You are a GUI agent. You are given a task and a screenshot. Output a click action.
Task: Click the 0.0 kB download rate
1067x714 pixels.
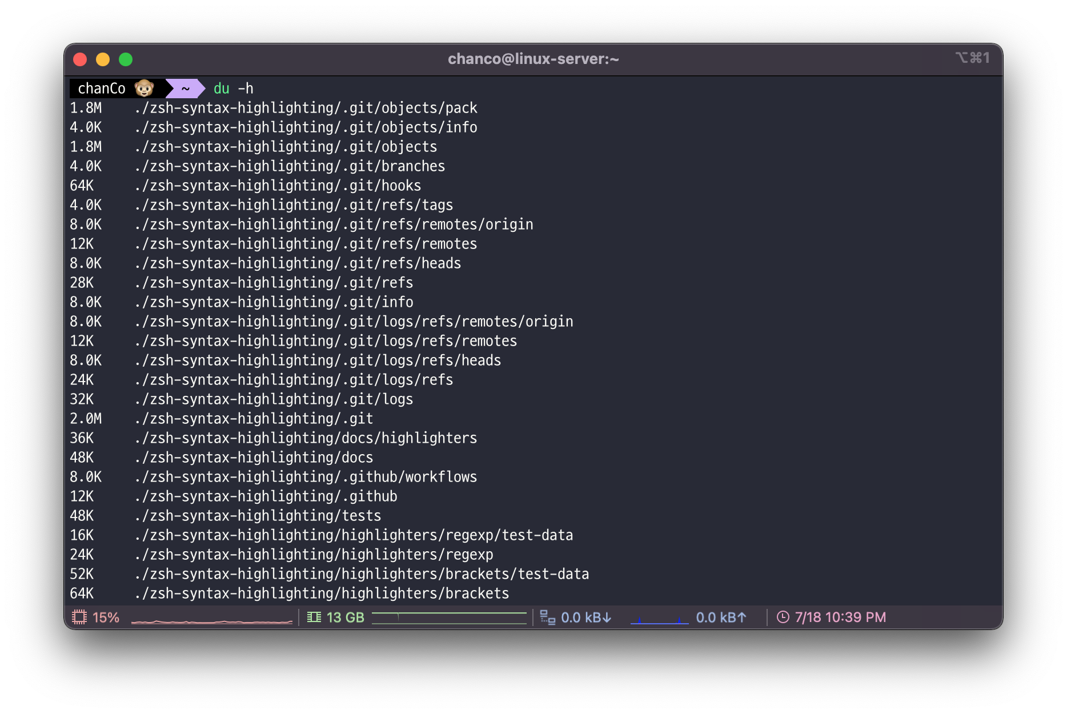(586, 617)
